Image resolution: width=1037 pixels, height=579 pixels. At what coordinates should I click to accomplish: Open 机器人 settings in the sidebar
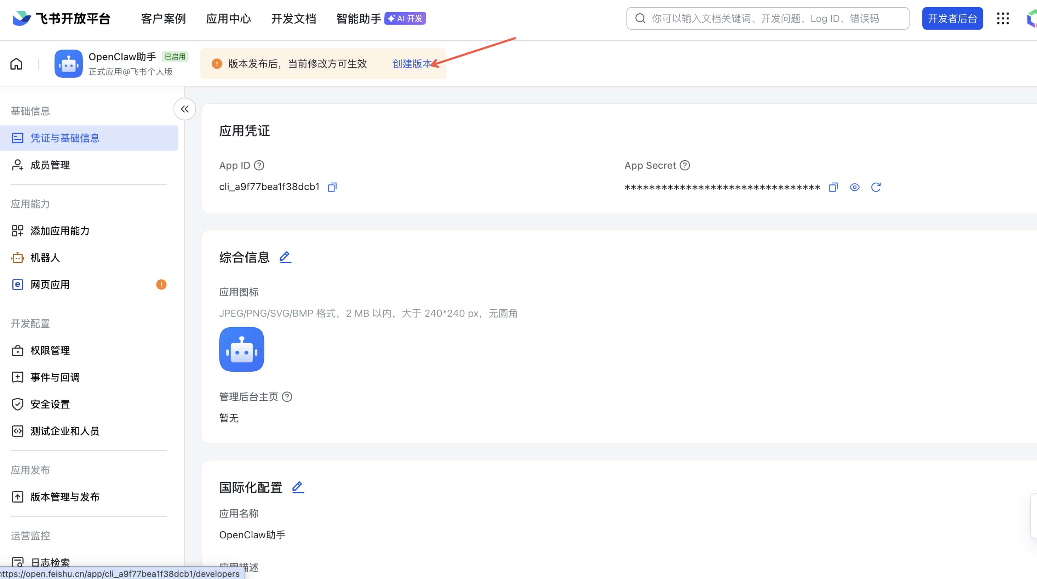[x=46, y=258]
